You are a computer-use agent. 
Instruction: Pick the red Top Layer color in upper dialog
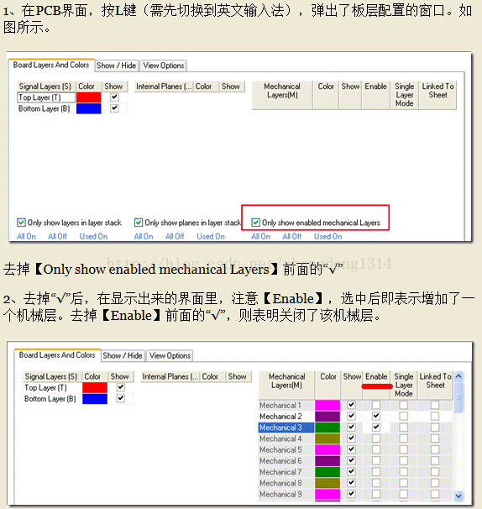click(x=89, y=97)
